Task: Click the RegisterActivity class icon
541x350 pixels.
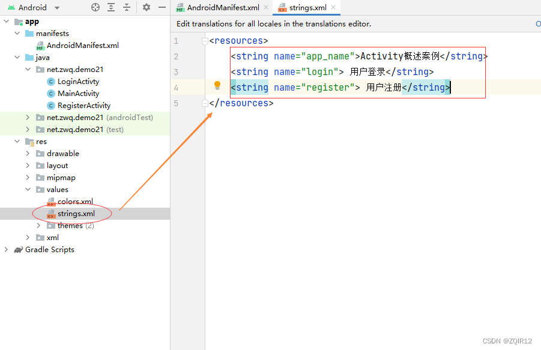Action: coord(51,106)
